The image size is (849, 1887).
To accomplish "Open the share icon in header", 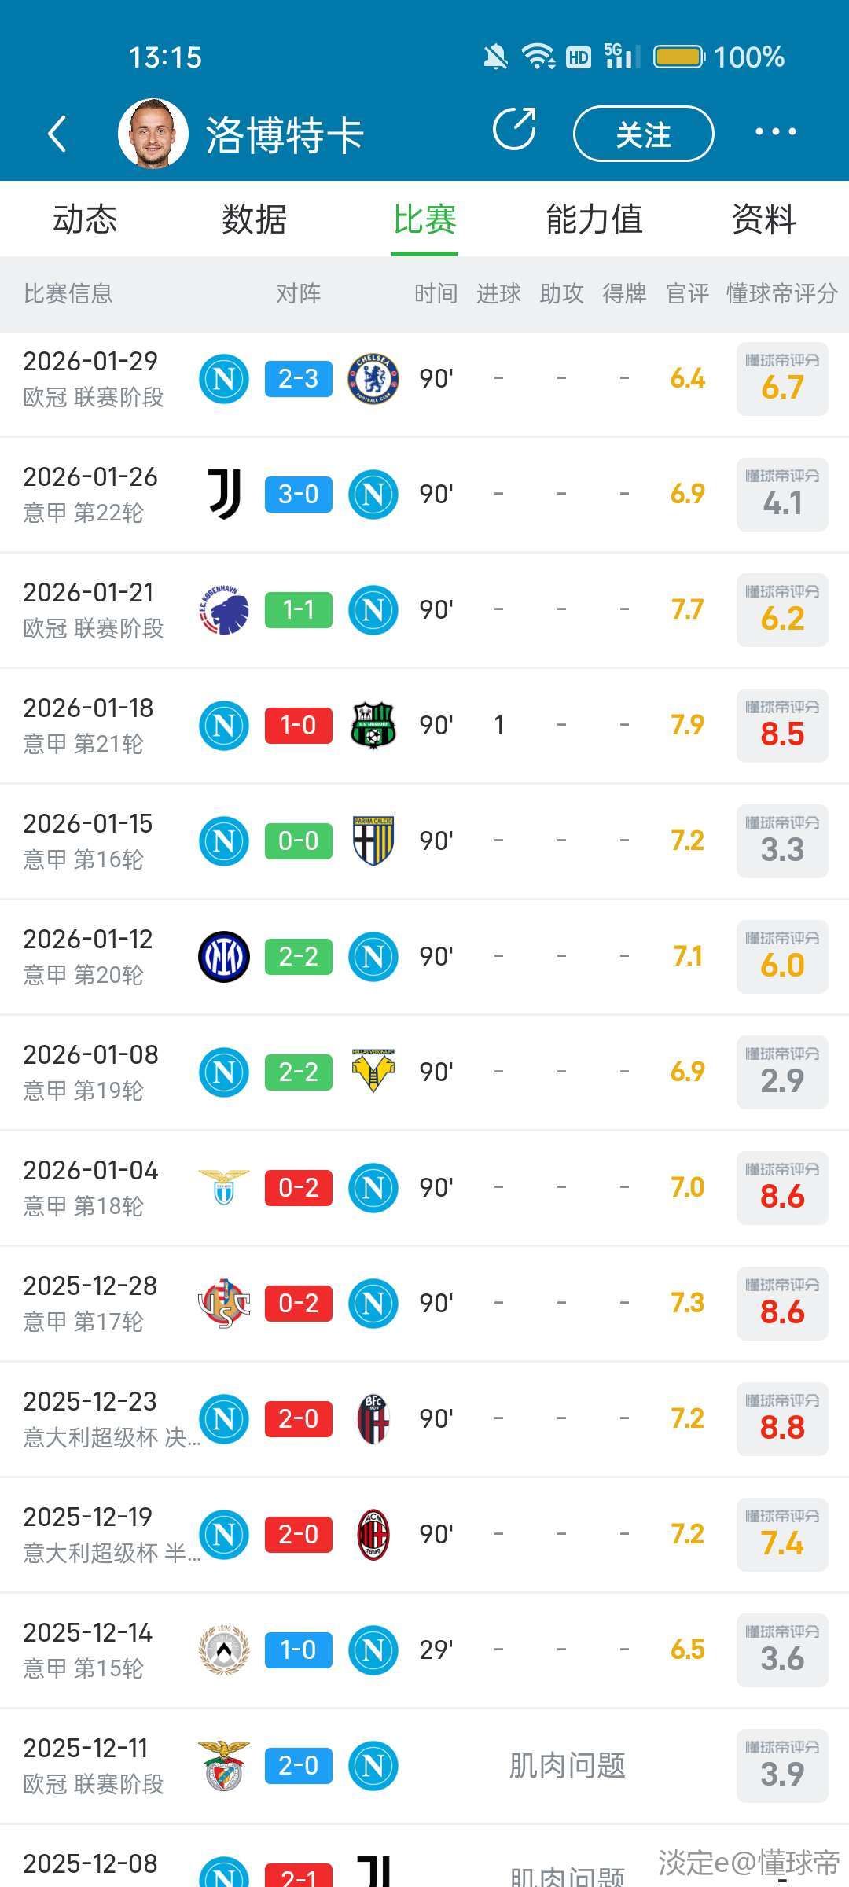I will [514, 130].
